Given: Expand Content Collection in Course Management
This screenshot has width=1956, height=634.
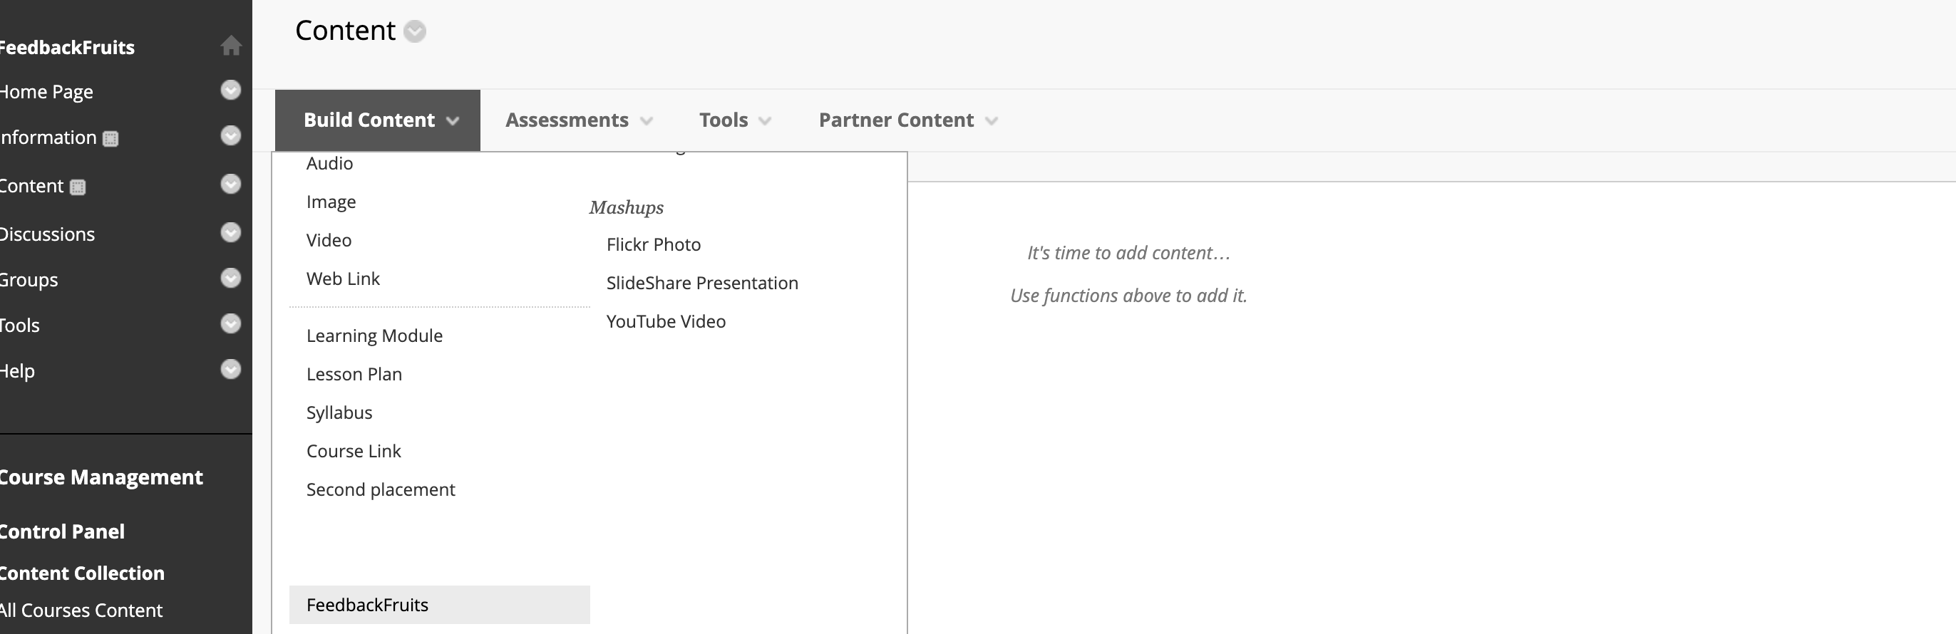Looking at the screenshot, I should (x=82, y=573).
